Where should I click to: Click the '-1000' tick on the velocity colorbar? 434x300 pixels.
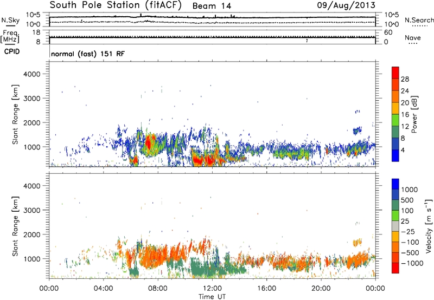[x=412, y=263]
